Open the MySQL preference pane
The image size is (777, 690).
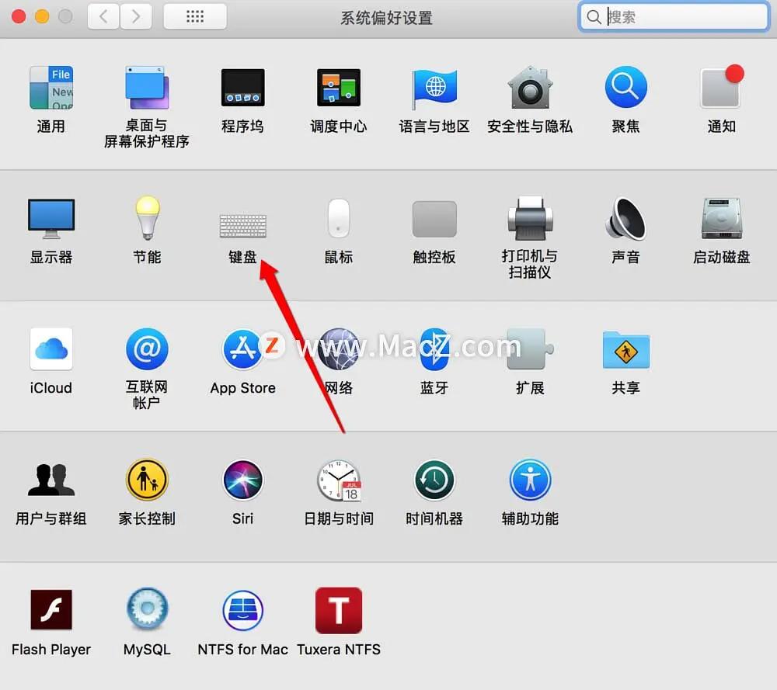tap(147, 610)
